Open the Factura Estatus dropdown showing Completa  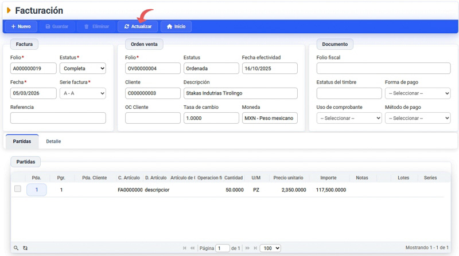(x=83, y=68)
